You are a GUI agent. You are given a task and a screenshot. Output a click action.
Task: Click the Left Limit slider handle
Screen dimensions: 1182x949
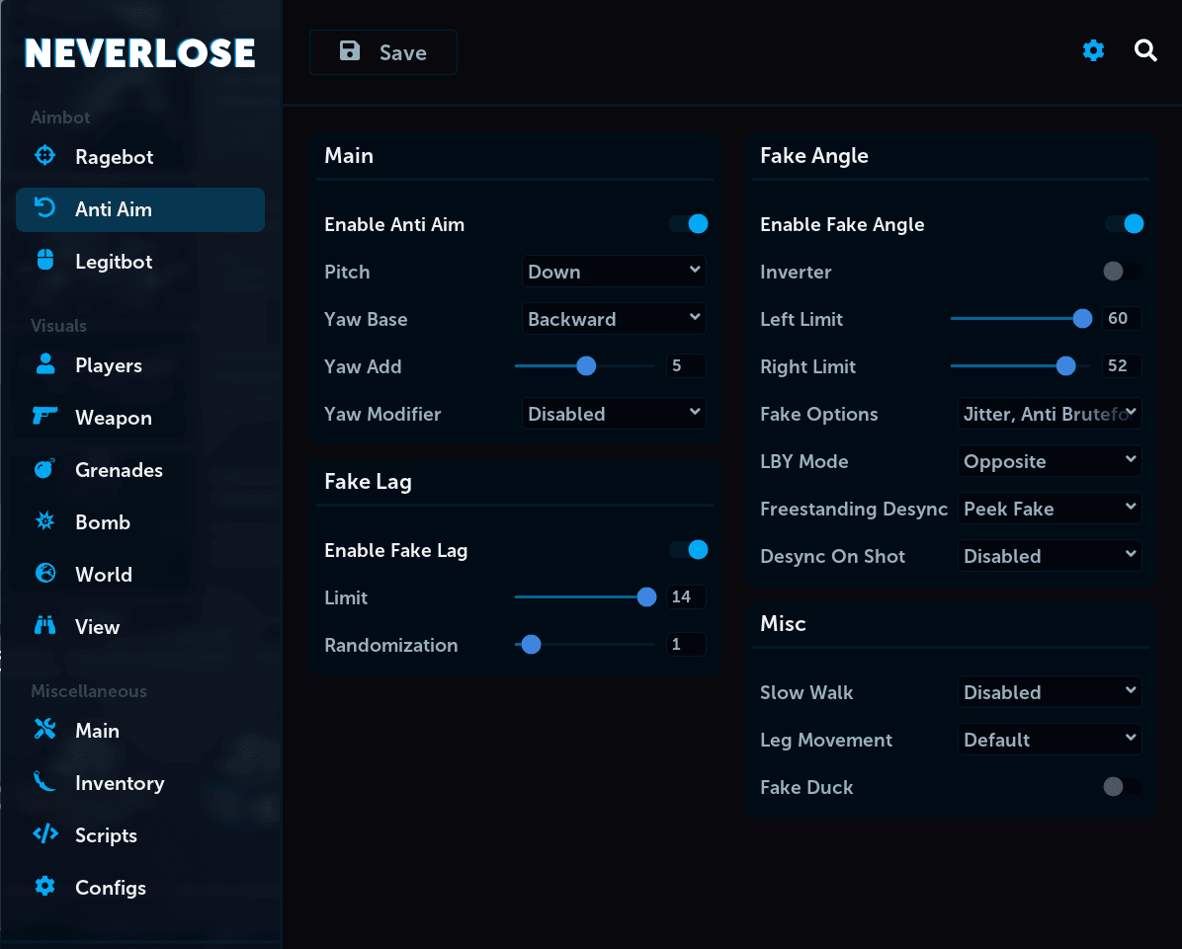click(1082, 319)
